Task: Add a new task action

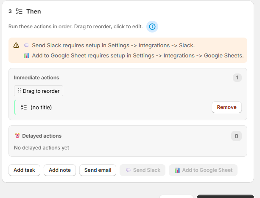Action: (x=24, y=170)
